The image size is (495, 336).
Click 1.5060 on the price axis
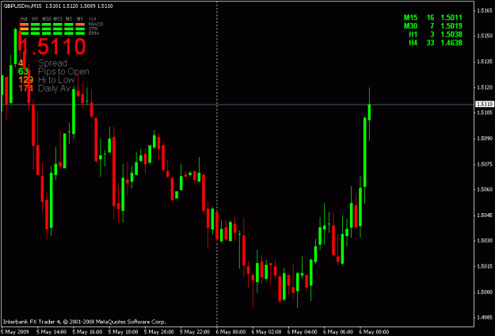coord(485,189)
